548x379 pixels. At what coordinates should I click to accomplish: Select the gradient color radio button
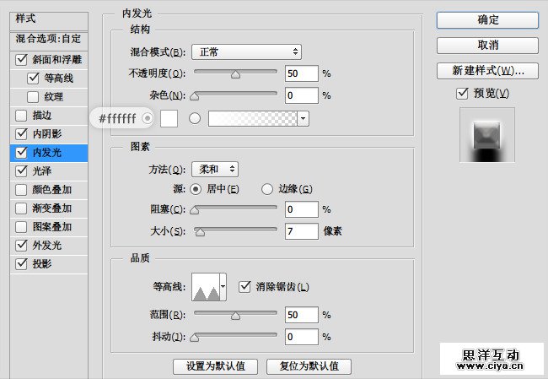pos(195,118)
